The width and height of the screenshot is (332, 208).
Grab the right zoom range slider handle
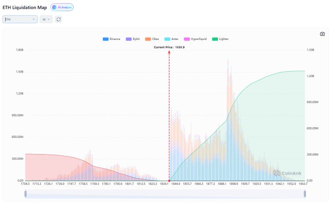click(x=305, y=194)
